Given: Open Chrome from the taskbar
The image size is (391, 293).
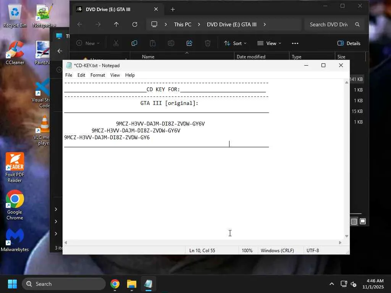Looking at the screenshot, I should point(115,284).
